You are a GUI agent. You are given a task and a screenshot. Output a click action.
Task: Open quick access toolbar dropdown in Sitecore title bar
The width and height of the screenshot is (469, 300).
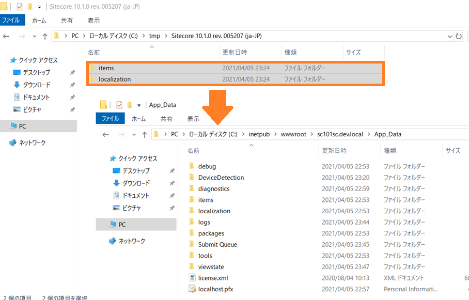point(39,7)
